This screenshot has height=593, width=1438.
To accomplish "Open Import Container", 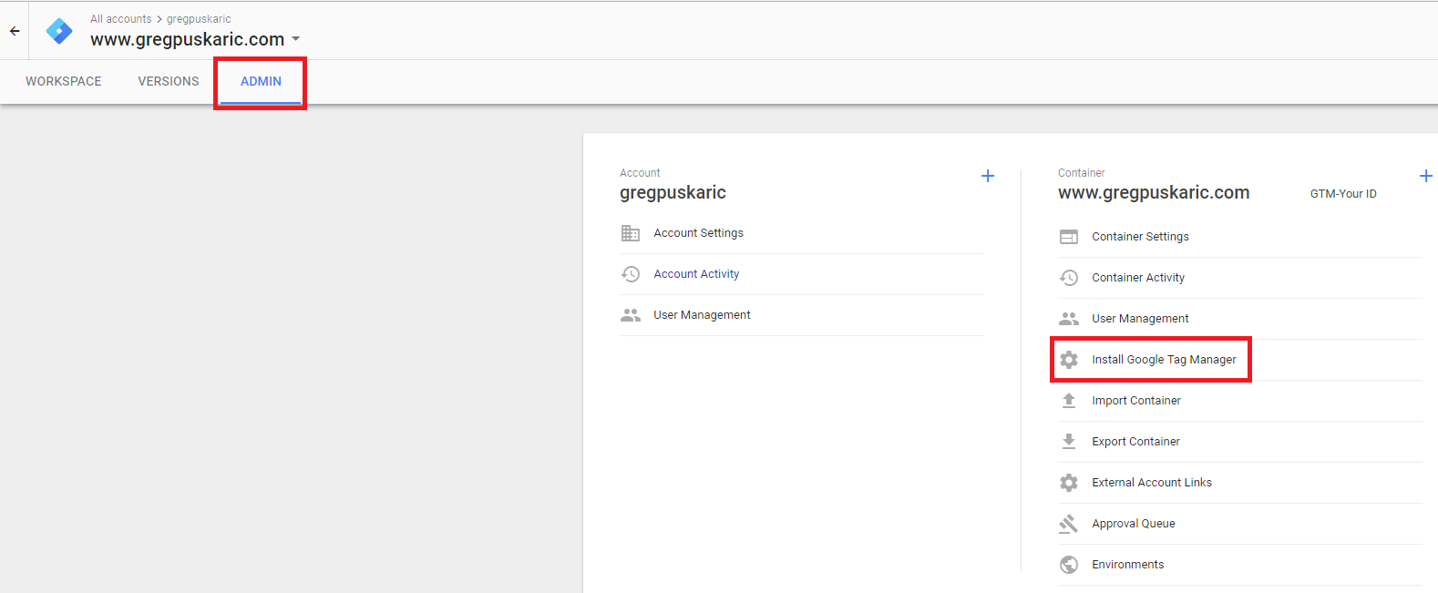I will tap(1136, 401).
